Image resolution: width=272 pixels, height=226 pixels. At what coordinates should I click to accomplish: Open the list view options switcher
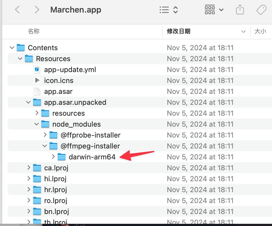click(169, 10)
